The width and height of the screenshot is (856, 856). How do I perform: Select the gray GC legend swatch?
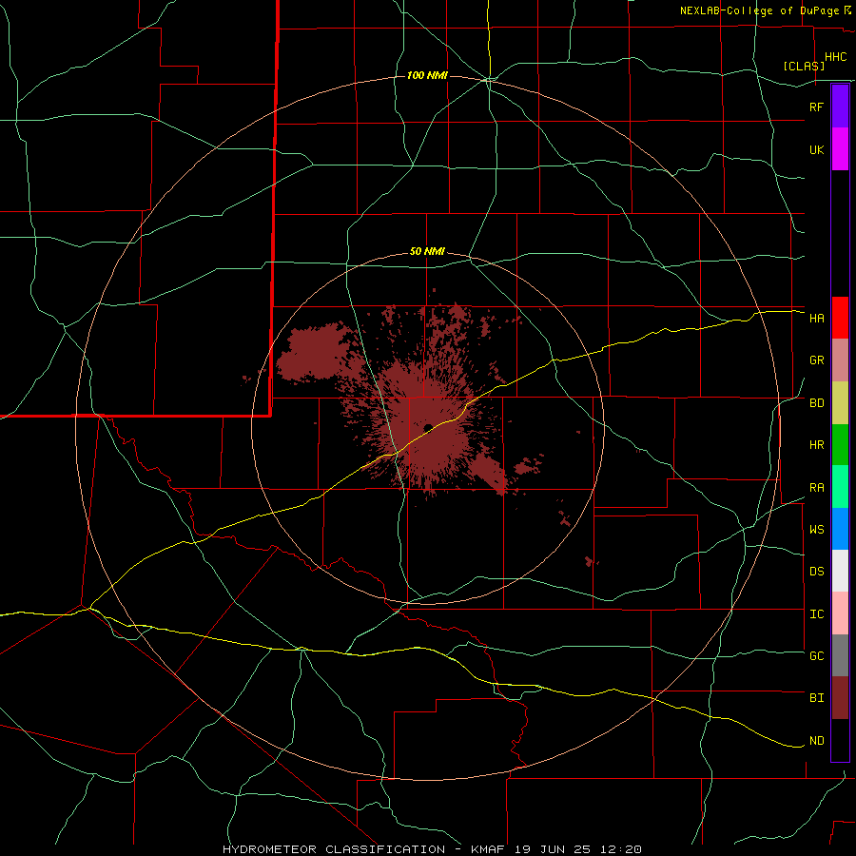pyautogui.click(x=840, y=655)
